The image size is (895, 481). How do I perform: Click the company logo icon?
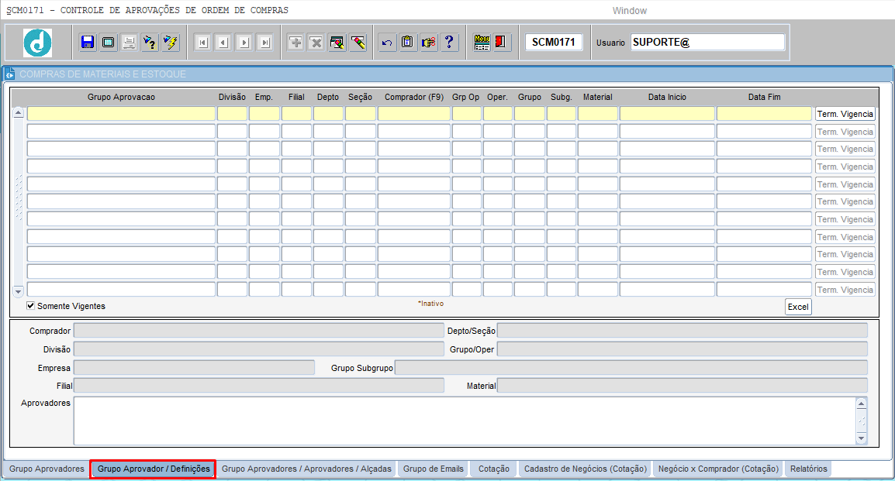click(x=38, y=43)
